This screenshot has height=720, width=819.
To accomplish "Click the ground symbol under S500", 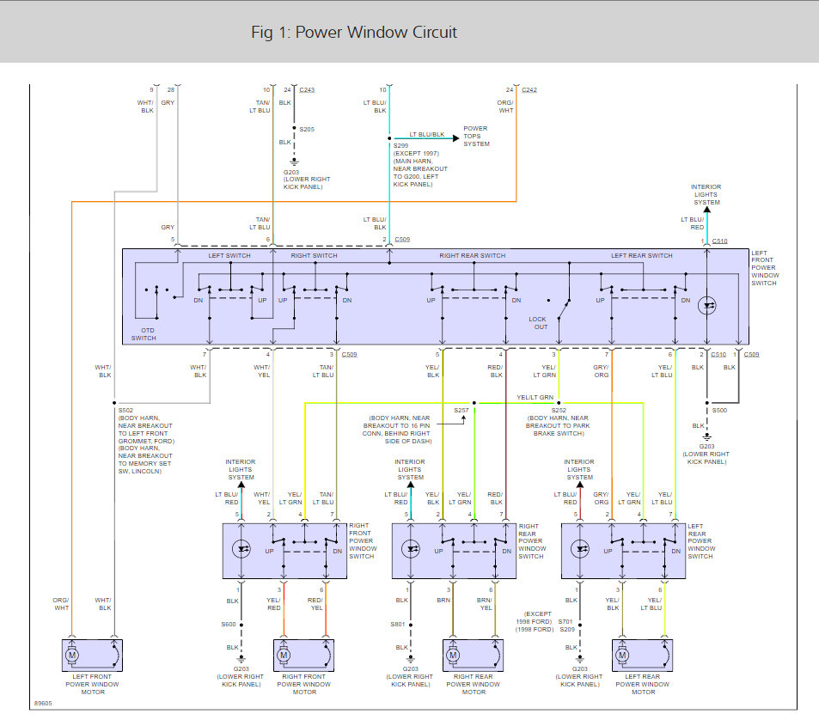I will tap(707, 436).
